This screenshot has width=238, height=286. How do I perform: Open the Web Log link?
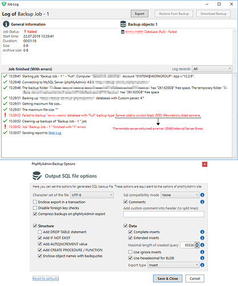tap(55, 133)
